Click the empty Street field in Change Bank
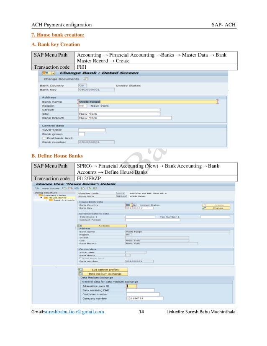267x346 pixels. pos(119,110)
